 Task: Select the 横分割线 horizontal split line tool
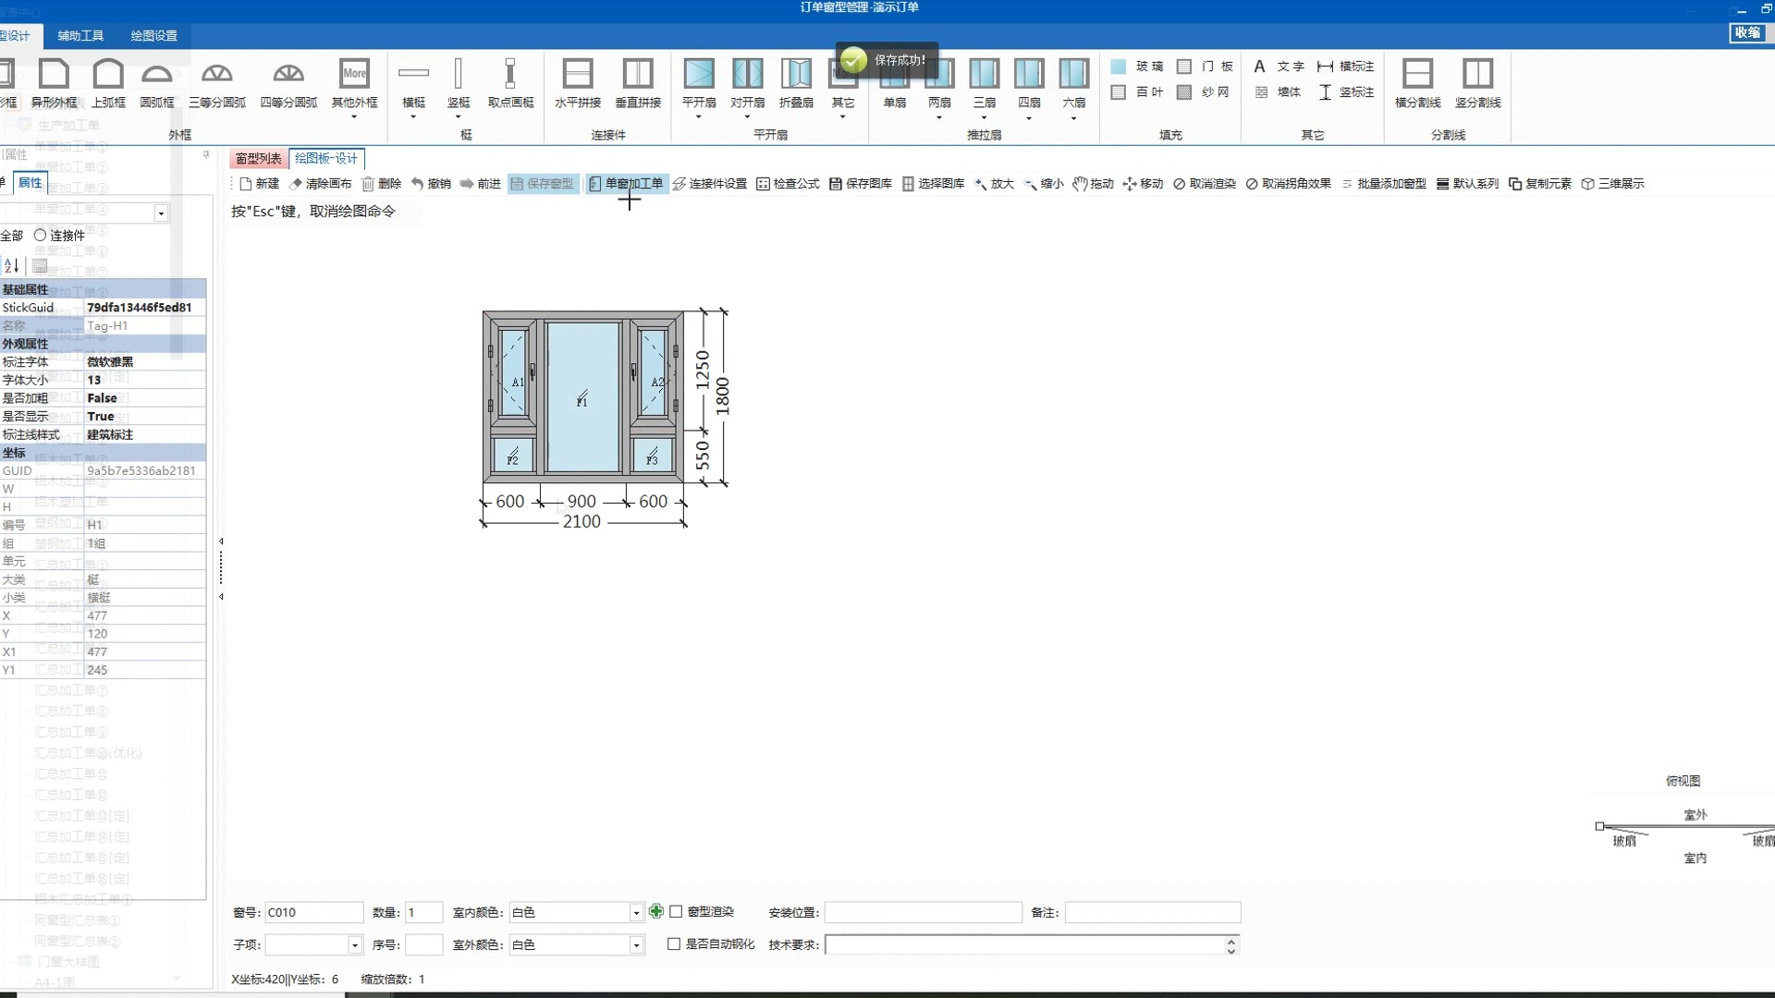coord(1416,83)
